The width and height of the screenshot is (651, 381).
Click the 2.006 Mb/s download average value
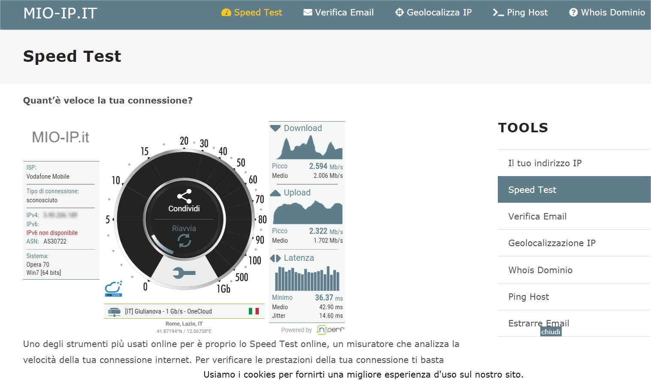[x=328, y=176]
